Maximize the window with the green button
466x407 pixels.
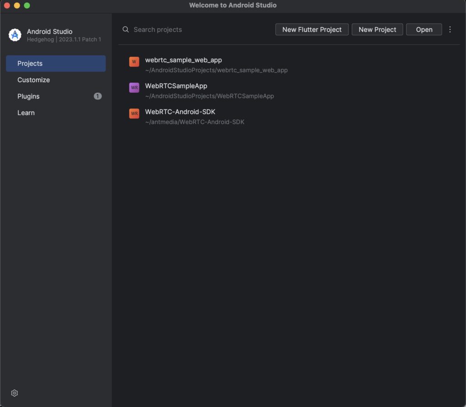tap(27, 5)
